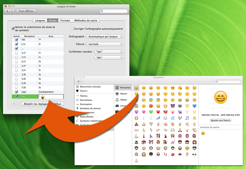Switch to the Langues tab

[x=40, y=20]
